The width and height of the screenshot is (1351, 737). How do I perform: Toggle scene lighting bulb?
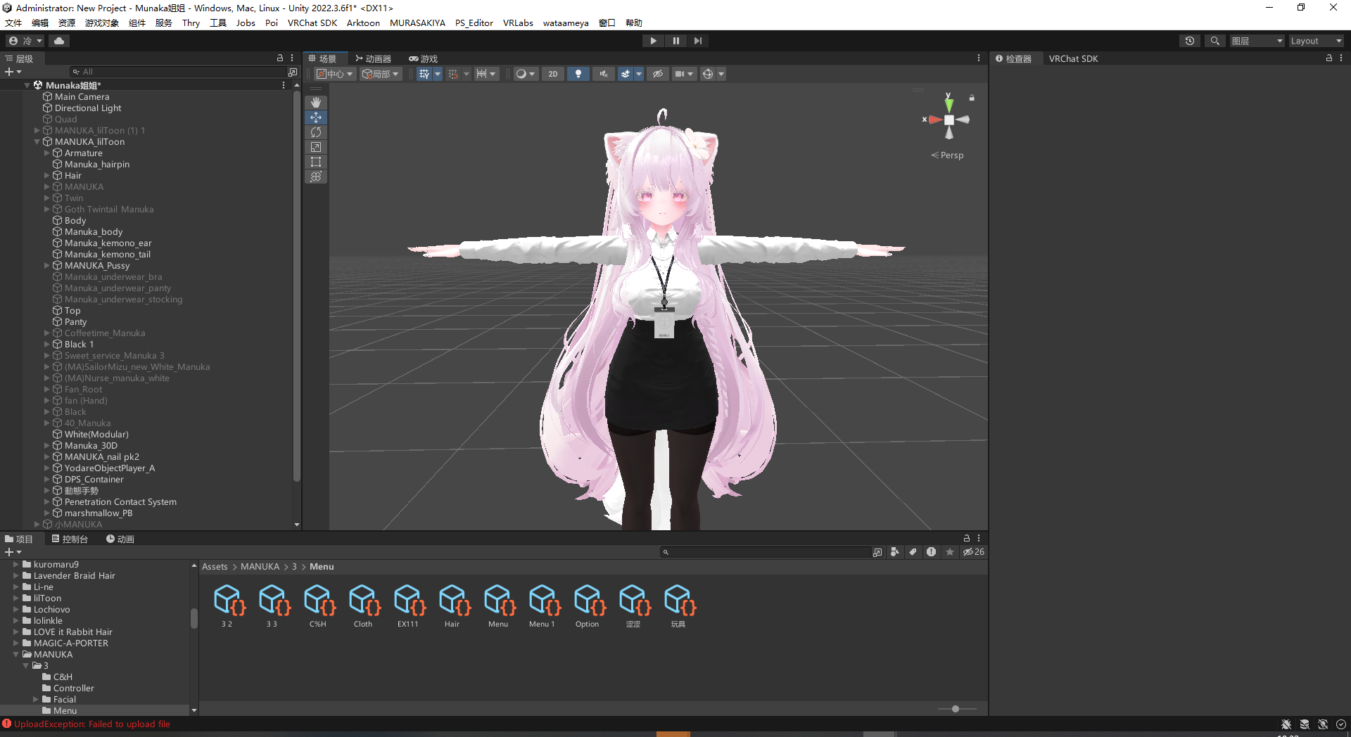tap(578, 74)
